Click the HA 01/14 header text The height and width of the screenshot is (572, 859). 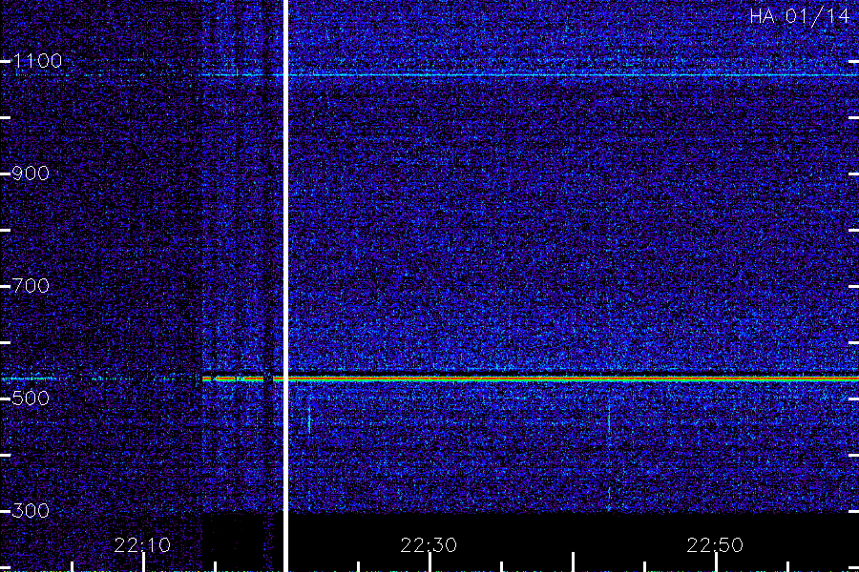[x=800, y=16]
